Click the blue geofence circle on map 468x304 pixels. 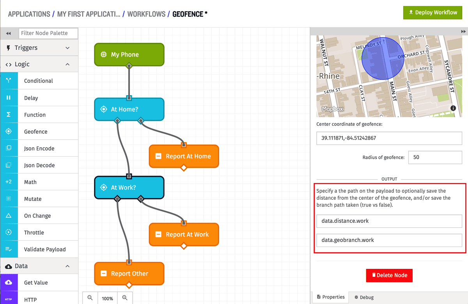pyautogui.click(x=383, y=59)
